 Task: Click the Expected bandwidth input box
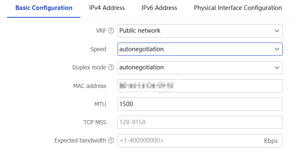tap(200, 141)
